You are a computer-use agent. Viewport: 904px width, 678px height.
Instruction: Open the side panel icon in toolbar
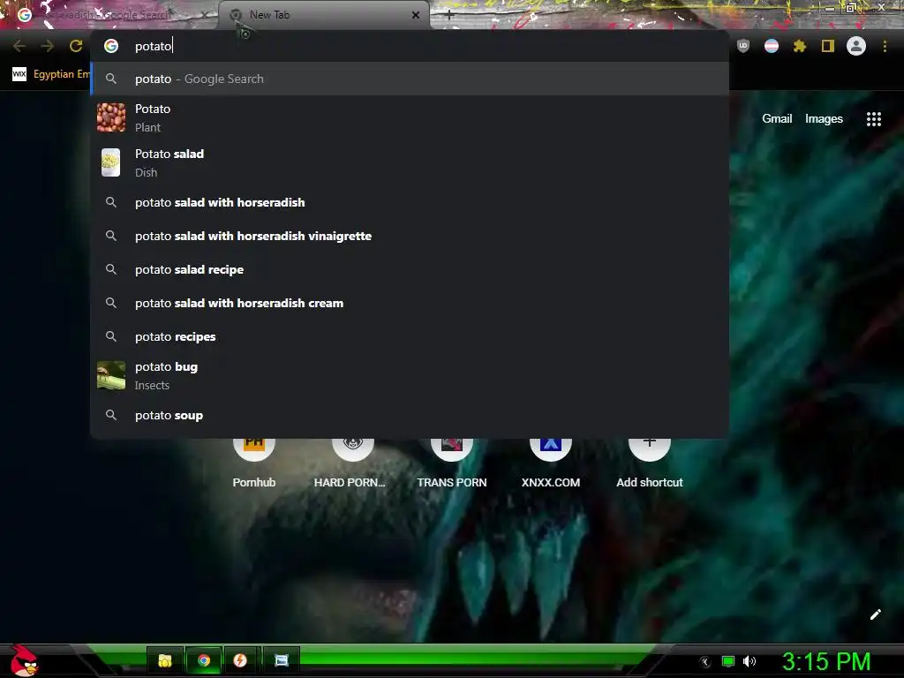pos(828,46)
